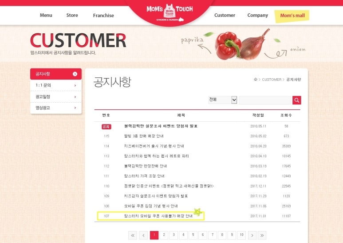
Task: Click the Mom's Touch logo
Action: click(170, 12)
